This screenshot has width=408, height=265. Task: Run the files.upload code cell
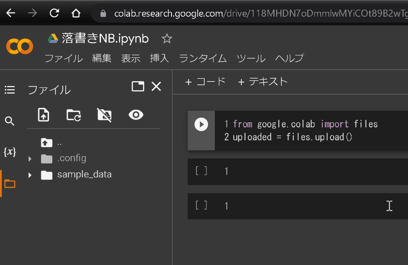pyautogui.click(x=201, y=124)
